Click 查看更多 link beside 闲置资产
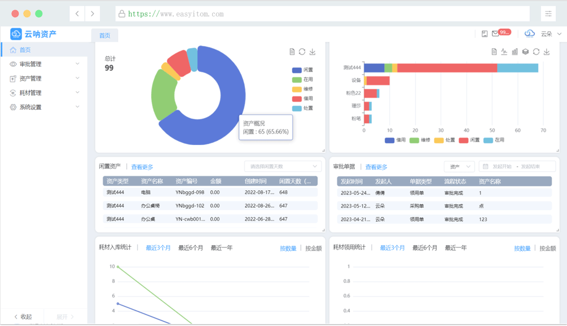Screen dimensions: 567x326 click(142, 167)
